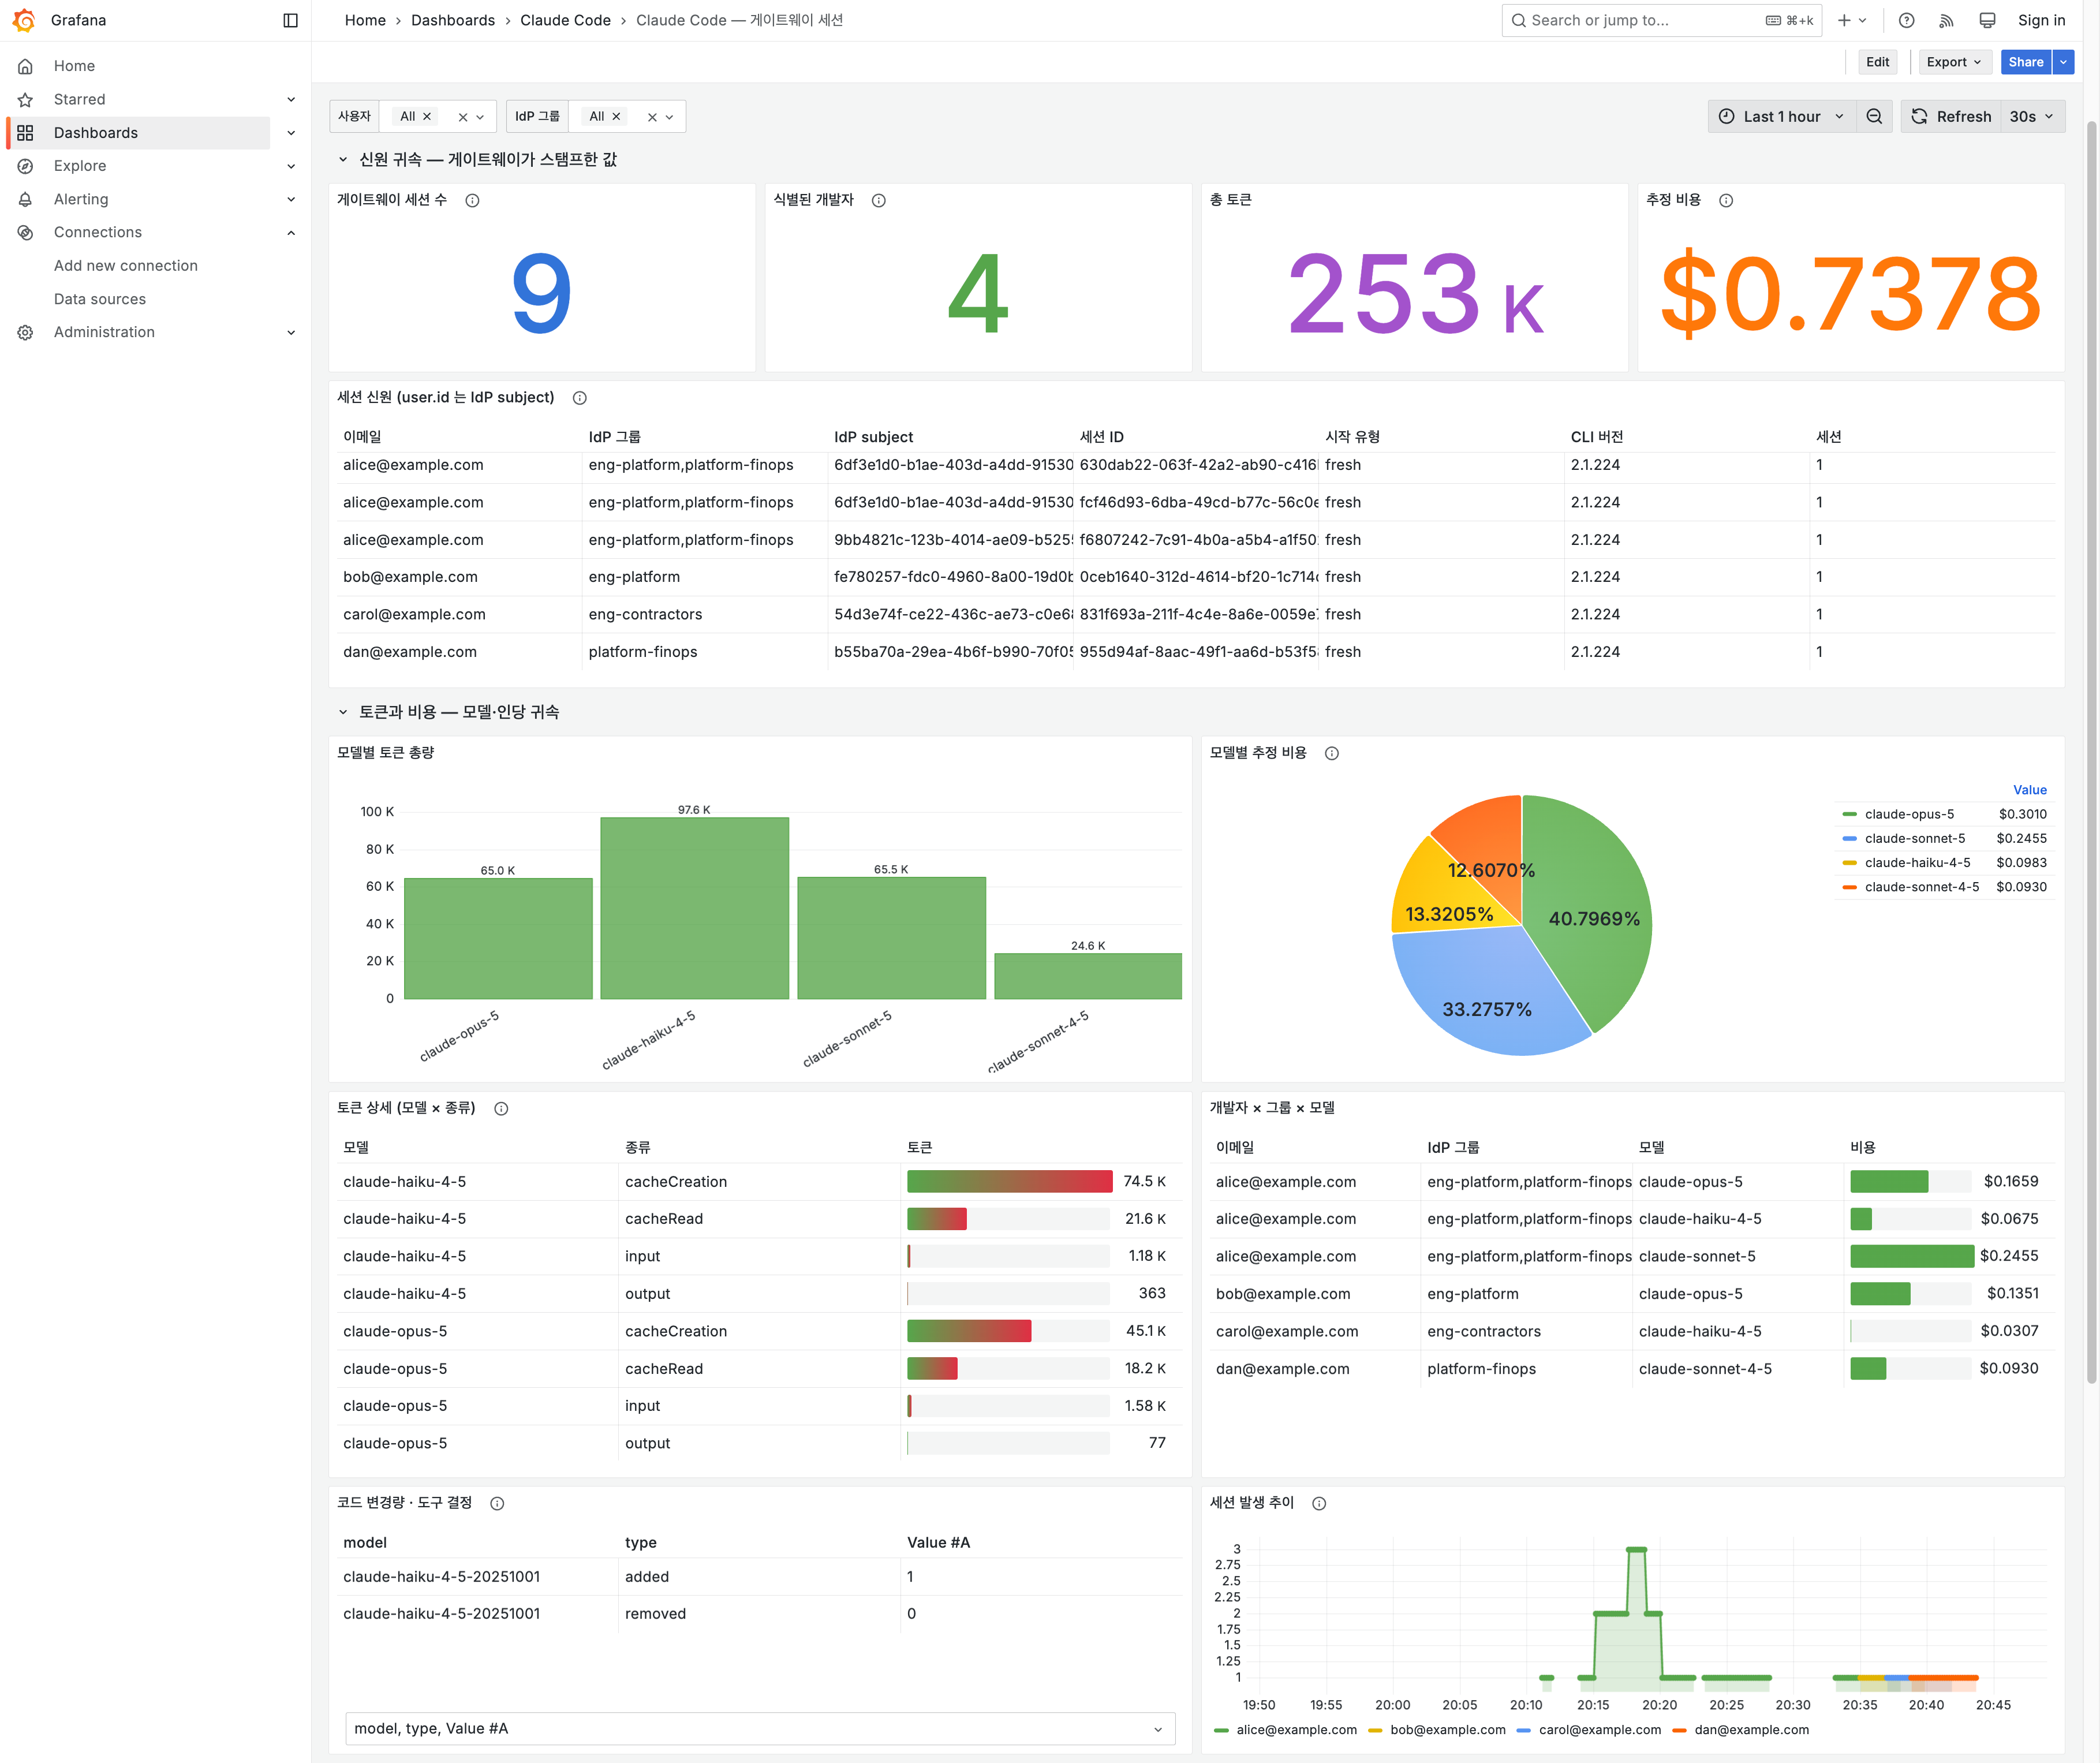Go to Dashboards breadcrumb

click(x=453, y=20)
